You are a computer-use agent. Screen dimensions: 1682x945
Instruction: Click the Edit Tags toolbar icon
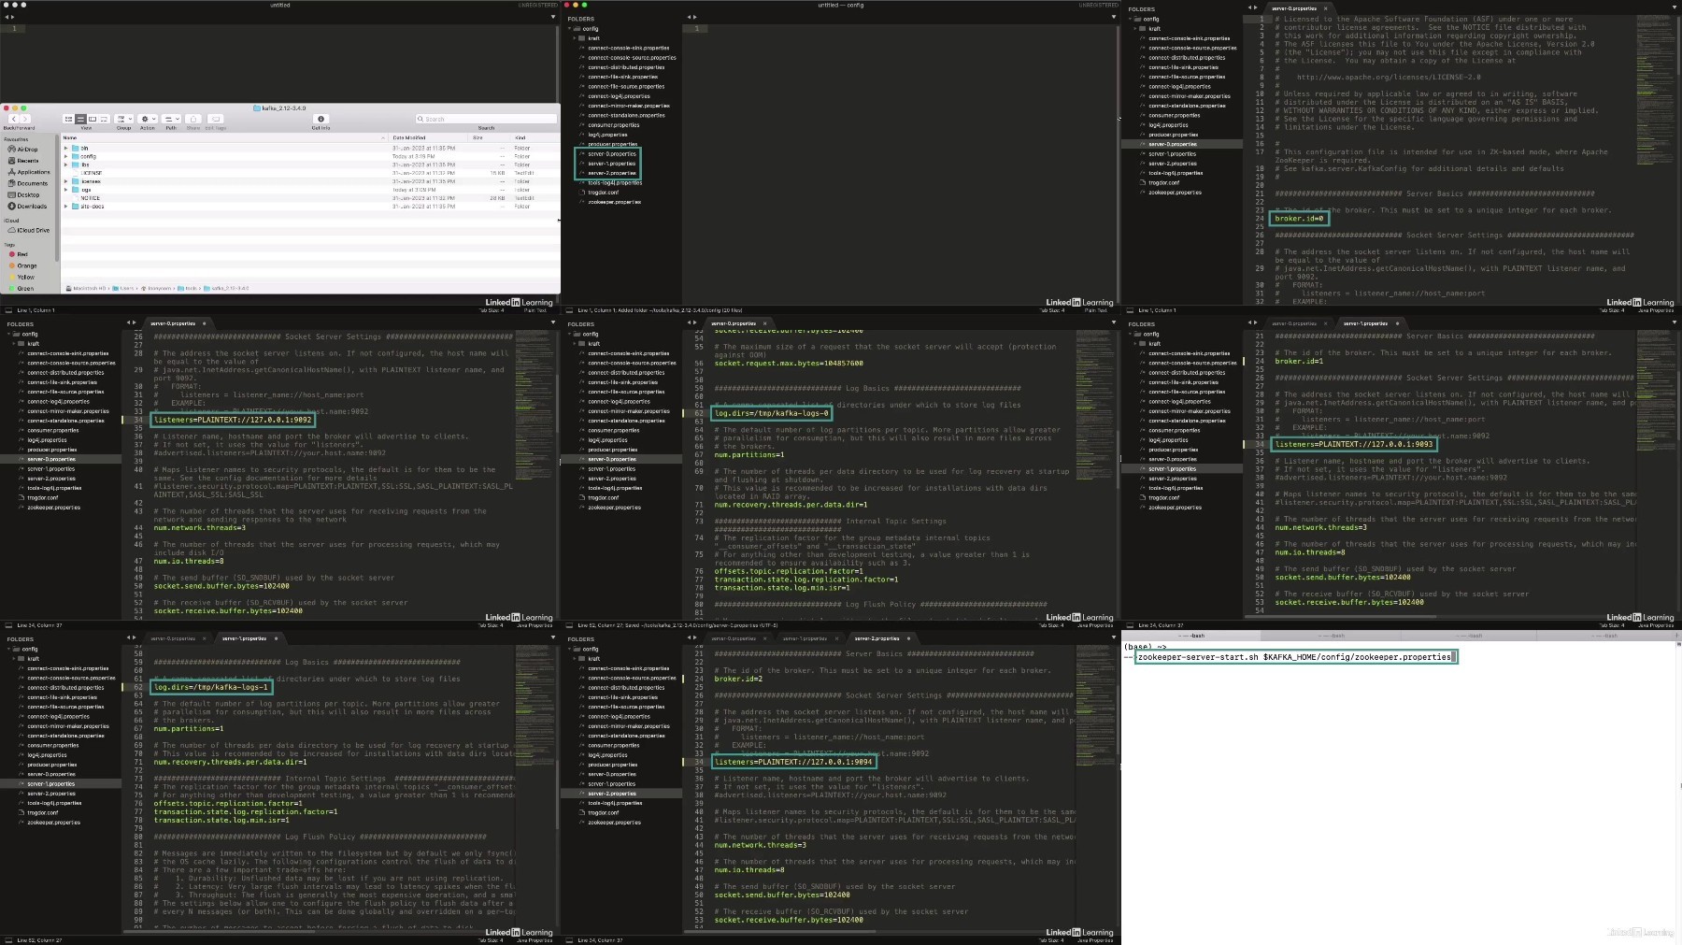pos(215,119)
